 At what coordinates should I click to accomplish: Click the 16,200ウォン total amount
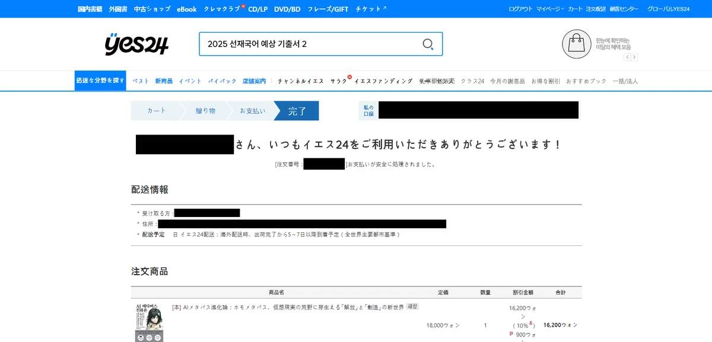tap(560, 325)
